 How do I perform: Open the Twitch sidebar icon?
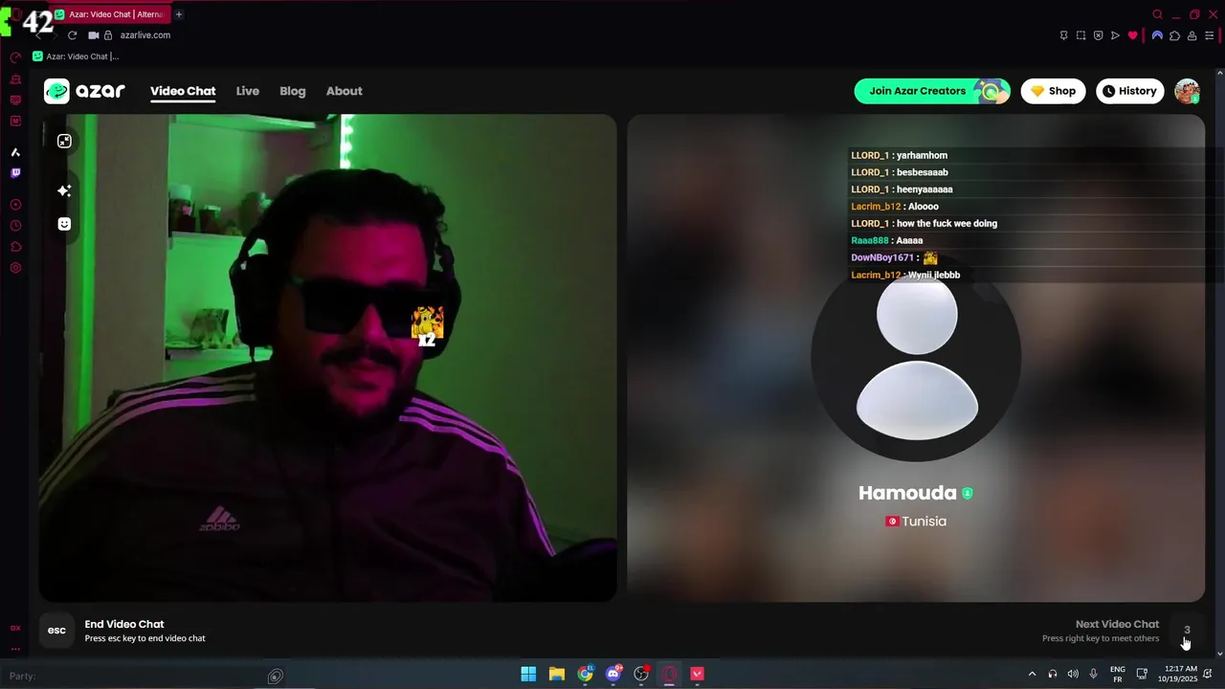(15, 173)
